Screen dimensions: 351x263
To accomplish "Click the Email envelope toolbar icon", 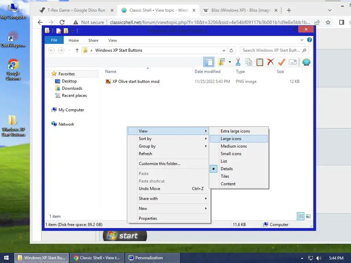I will coord(293,62).
